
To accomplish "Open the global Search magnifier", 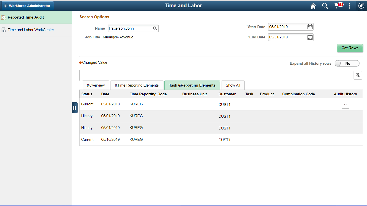I will (x=325, y=6).
